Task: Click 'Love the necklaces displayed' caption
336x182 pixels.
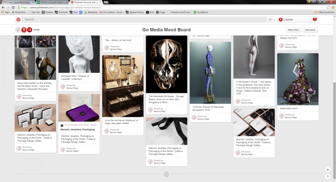Action: [121, 122]
